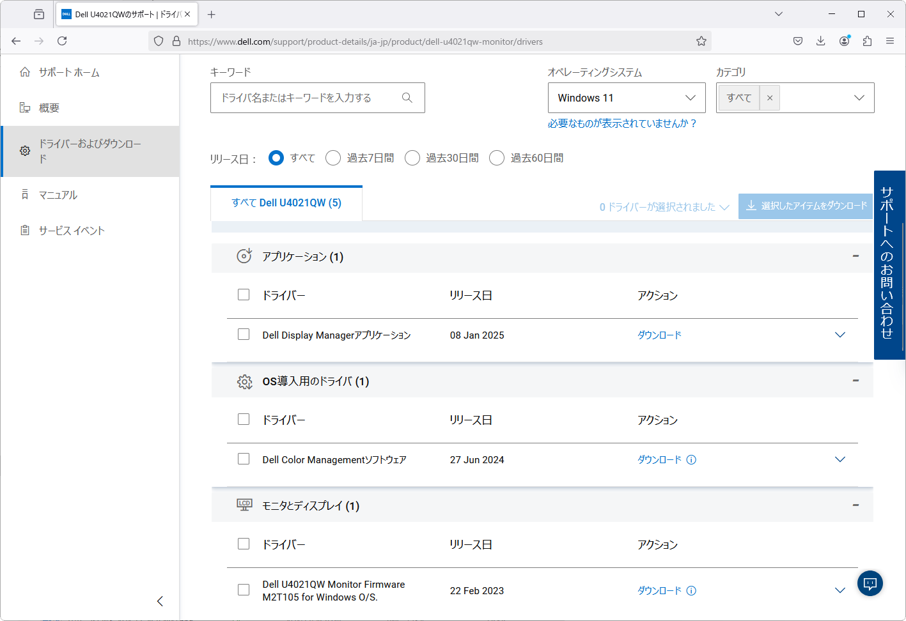
Task: Open the extensions puzzle icon
Action: pyautogui.click(x=867, y=41)
